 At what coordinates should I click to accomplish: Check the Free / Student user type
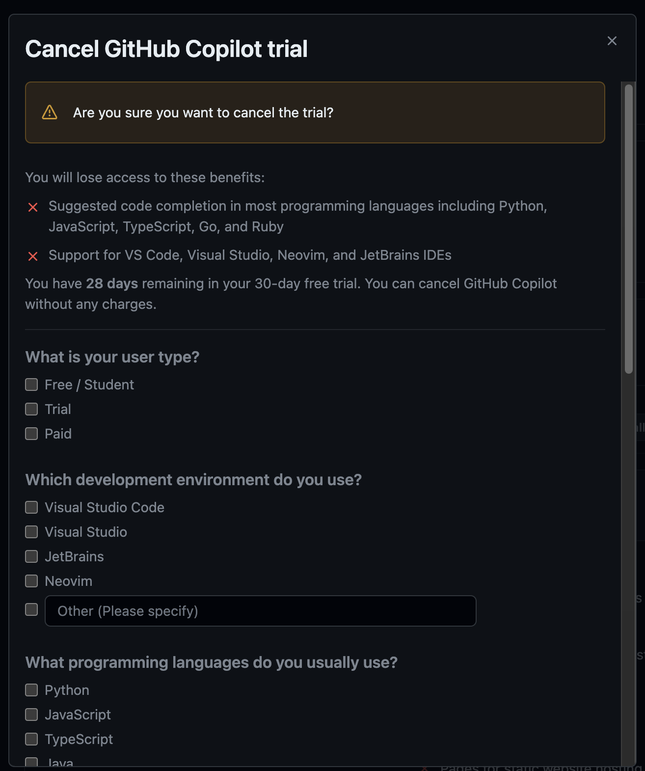coord(31,385)
